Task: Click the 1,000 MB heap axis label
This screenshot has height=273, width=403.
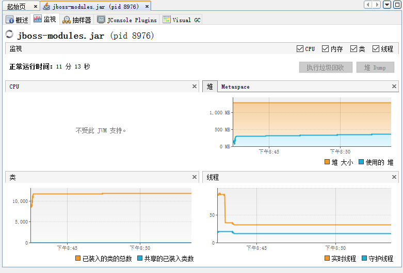Action: tap(219, 113)
